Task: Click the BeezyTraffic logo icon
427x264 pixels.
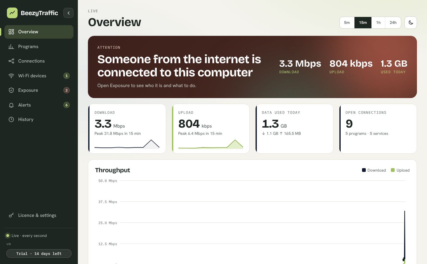Action: pos(12,13)
